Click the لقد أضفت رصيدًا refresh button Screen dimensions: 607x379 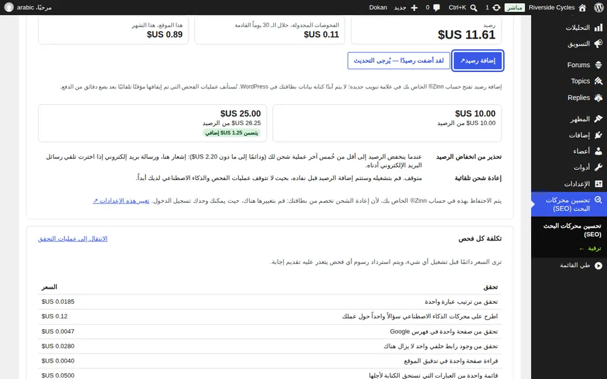coord(399,61)
